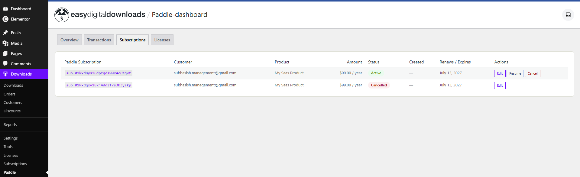The height and width of the screenshot is (177, 580).
Task: Click the Paddle Subscription column header
Action: (x=83, y=62)
